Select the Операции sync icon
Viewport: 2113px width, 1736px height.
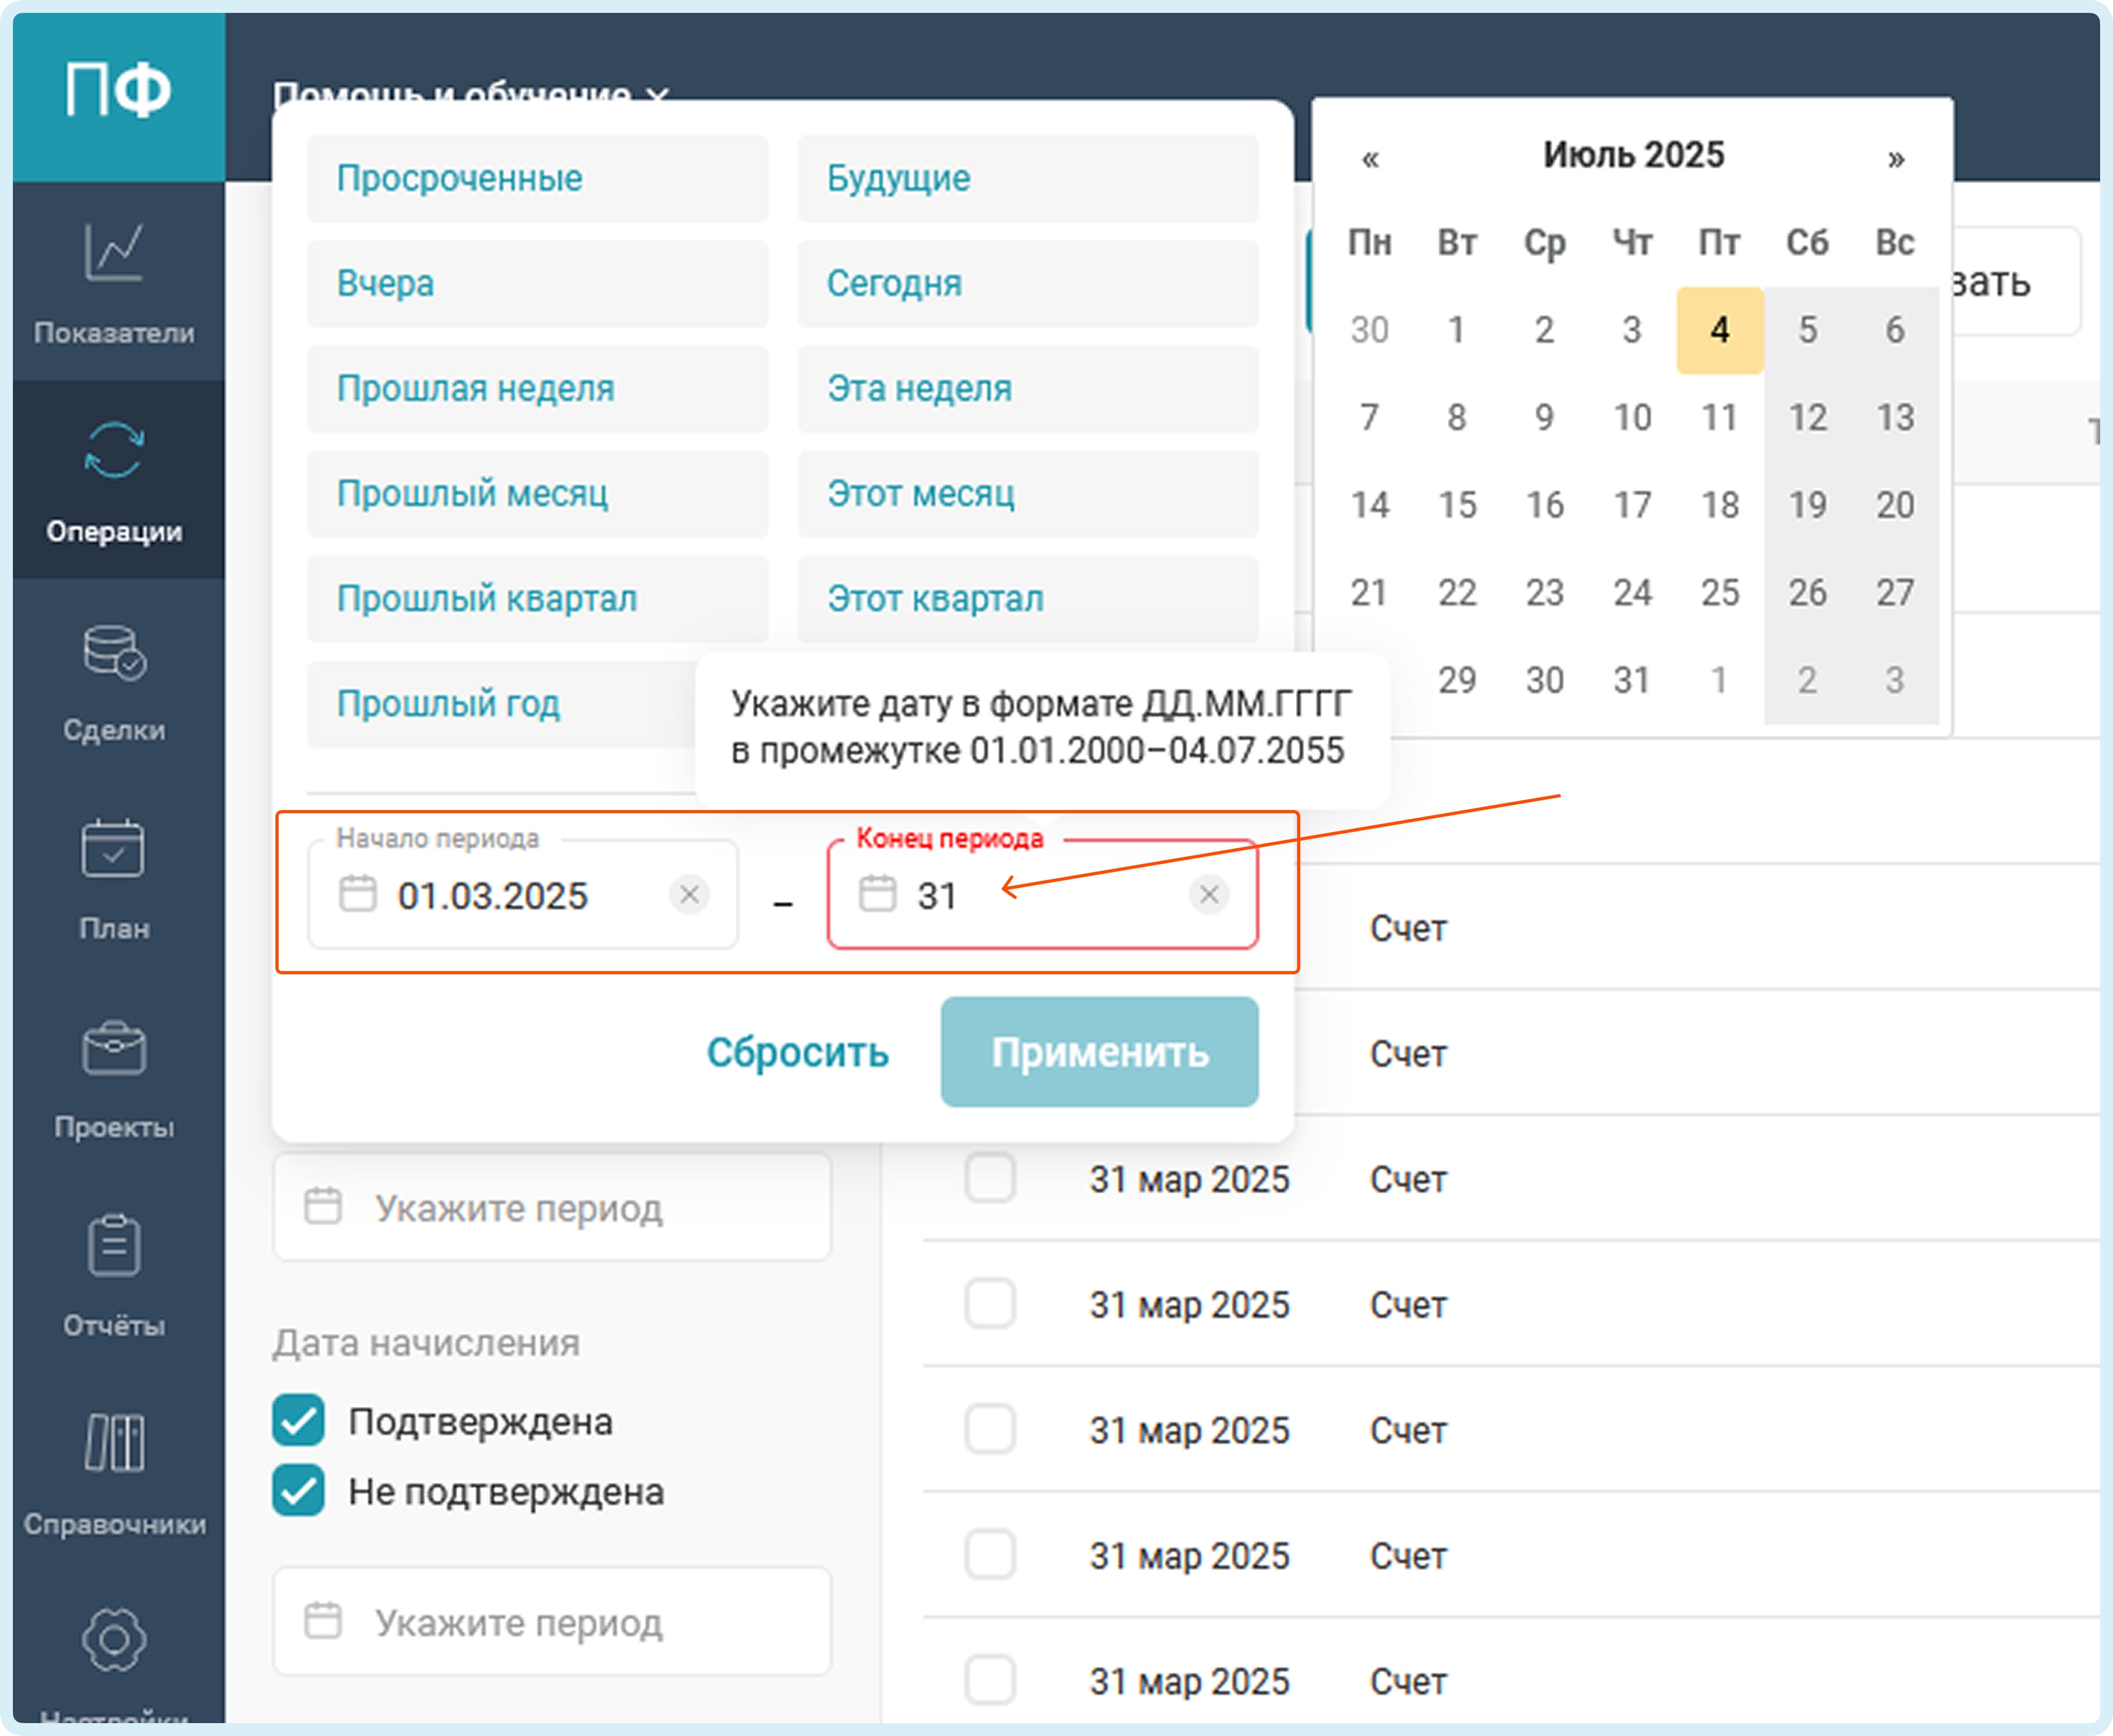point(114,450)
